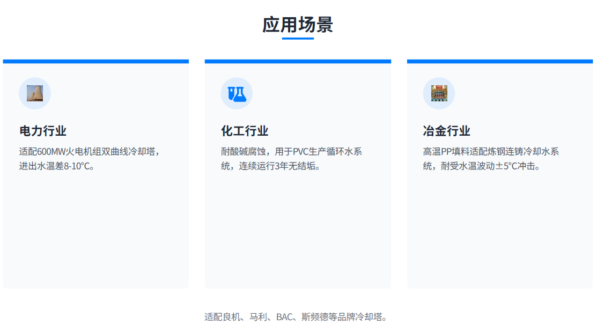The width and height of the screenshot is (597, 332).
Task: Select the 应用场景 section heading
Action: pyautogui.click(x=298, y=25)
